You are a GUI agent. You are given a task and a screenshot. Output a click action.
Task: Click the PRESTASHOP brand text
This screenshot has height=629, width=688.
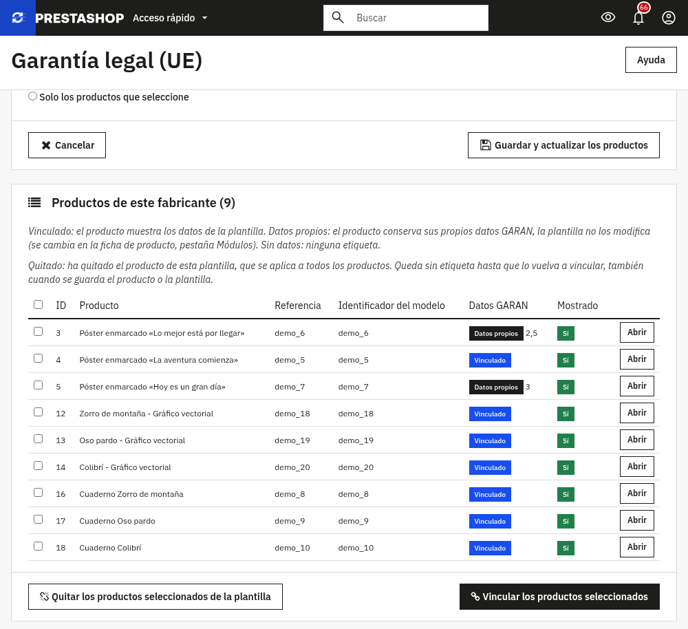(x=79, y=18)
